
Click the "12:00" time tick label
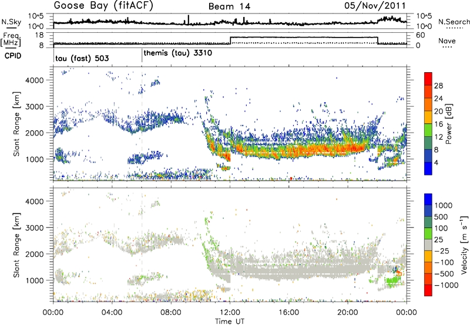click(230, 313)
